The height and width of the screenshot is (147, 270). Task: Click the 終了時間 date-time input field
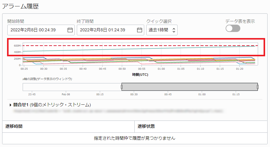[106, 30]
